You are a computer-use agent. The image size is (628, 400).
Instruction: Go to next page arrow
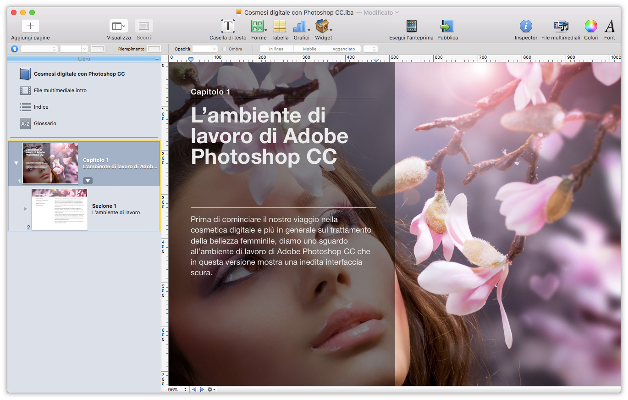coord(202,389)
